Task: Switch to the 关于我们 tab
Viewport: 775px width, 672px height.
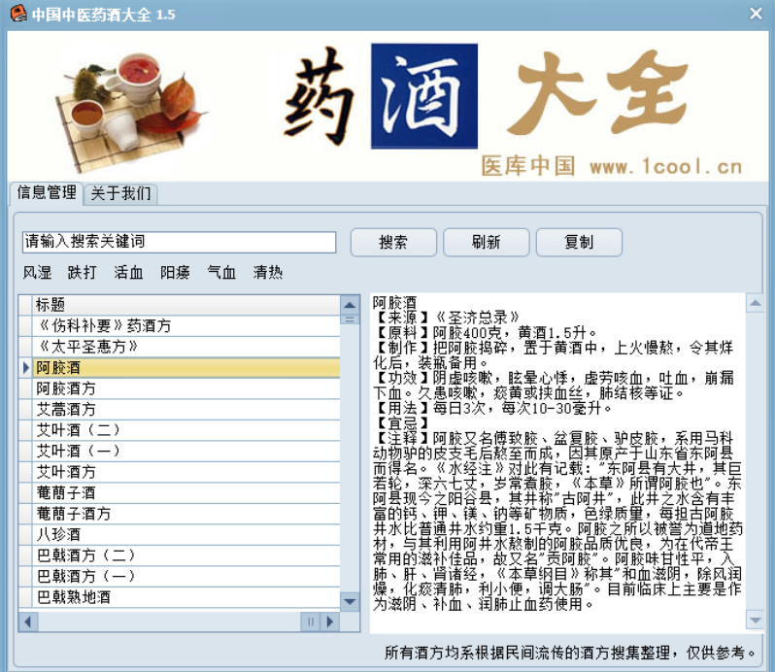Action: [120, 193]
